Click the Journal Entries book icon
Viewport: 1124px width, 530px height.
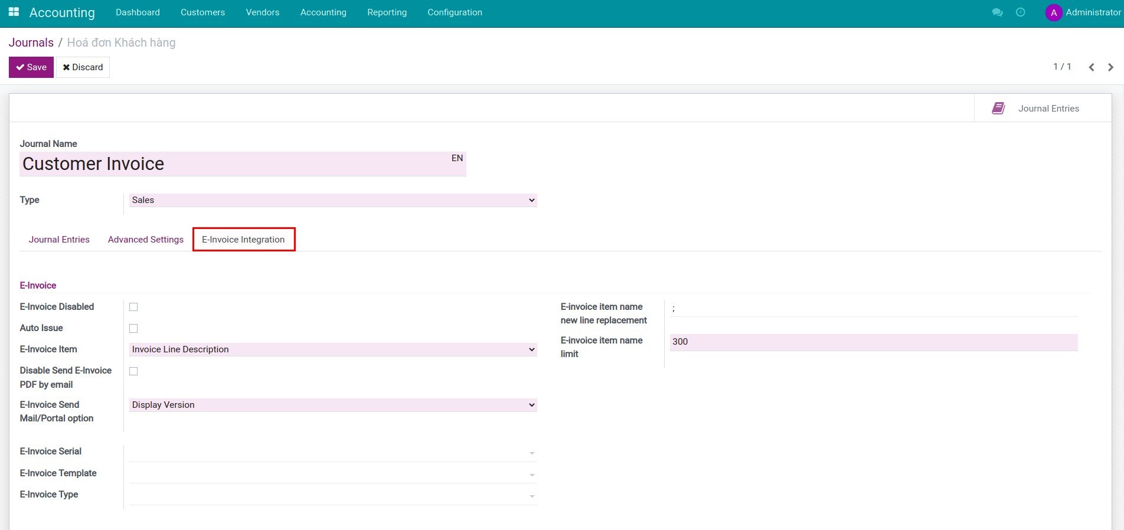[998, 108]
